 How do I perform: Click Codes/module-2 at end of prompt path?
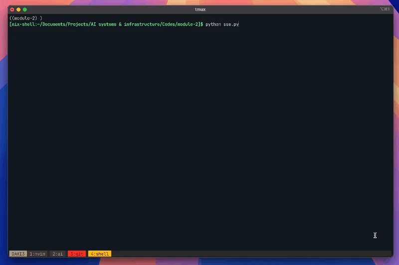[x=183, y=24]
